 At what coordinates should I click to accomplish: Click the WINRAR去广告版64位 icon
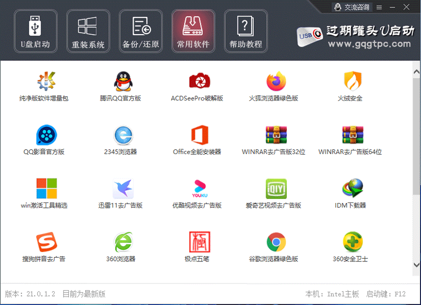point(353,135)
